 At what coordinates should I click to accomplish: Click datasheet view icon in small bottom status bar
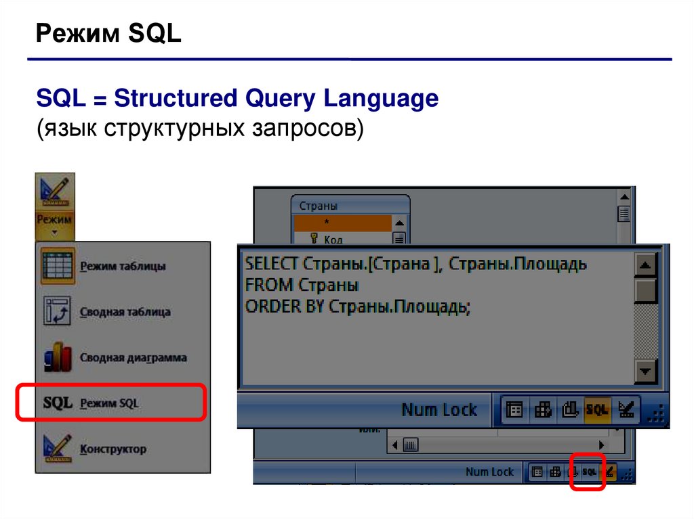(537, 472)
